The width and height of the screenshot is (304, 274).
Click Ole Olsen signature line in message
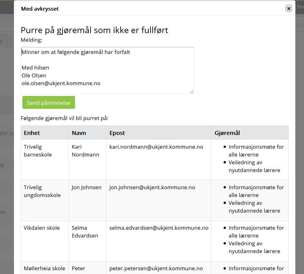tap(34, 75)
